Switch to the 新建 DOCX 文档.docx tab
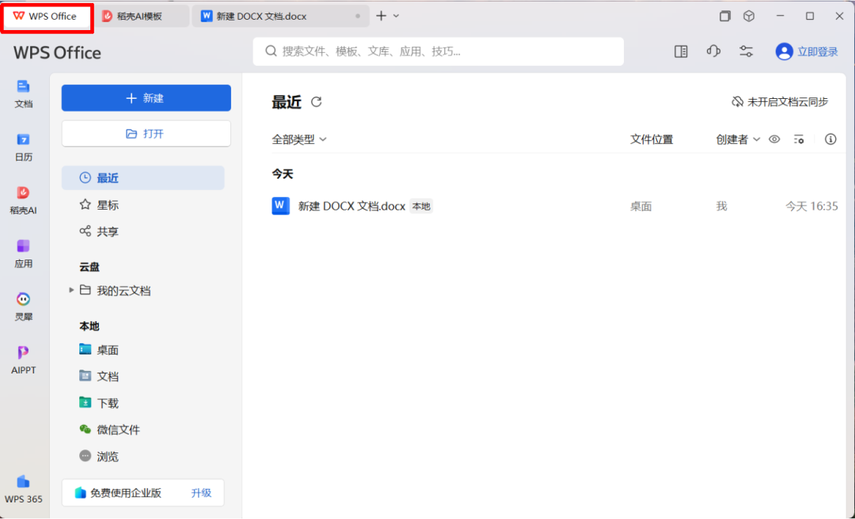This screenshot has width=855, height=519. click(280, 17)
